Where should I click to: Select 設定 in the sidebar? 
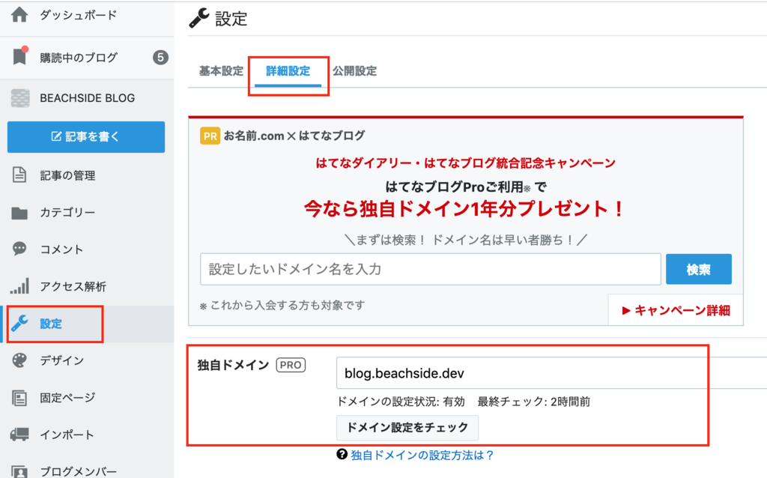(51, 324)
